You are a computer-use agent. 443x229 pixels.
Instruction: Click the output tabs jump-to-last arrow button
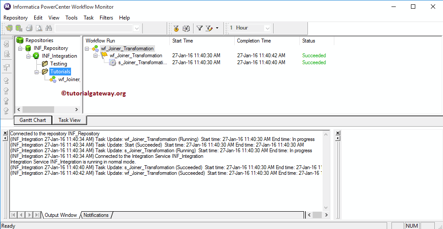click(x=37, y=215)
